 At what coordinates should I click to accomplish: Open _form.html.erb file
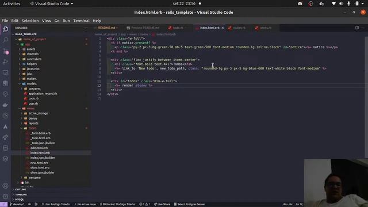(40, 133)
